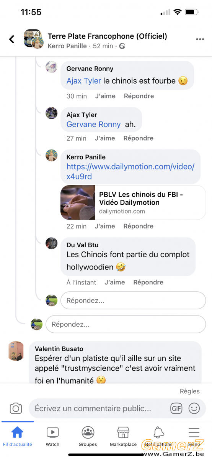The image size is (212, 460).
Task: Tap the Ajax Tyler mention link
Action: point(84,81)
